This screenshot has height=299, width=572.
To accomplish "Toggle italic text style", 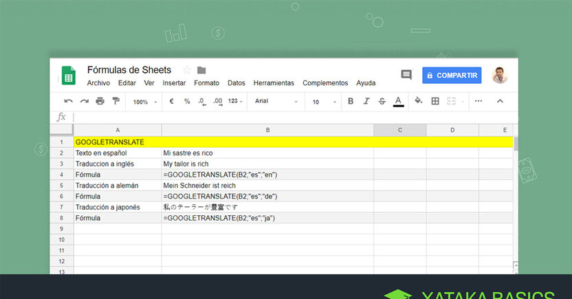I will point(366,101).
